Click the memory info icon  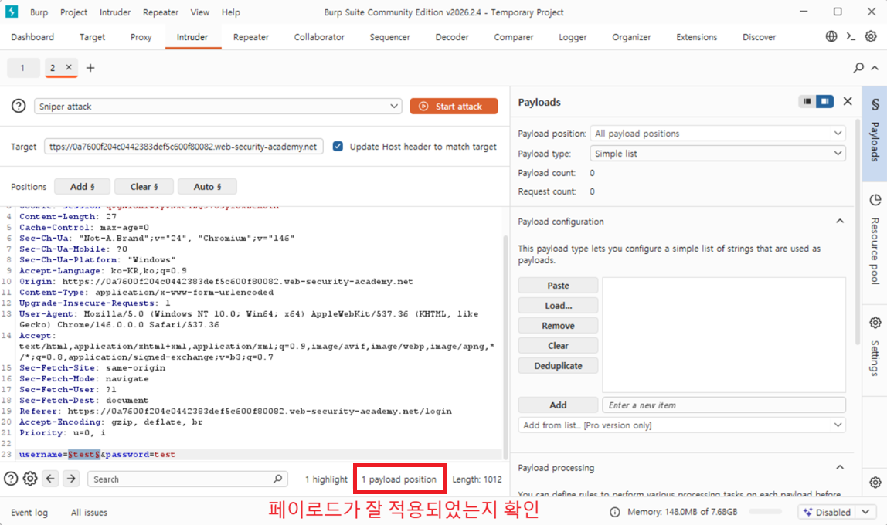click(614, 512)
